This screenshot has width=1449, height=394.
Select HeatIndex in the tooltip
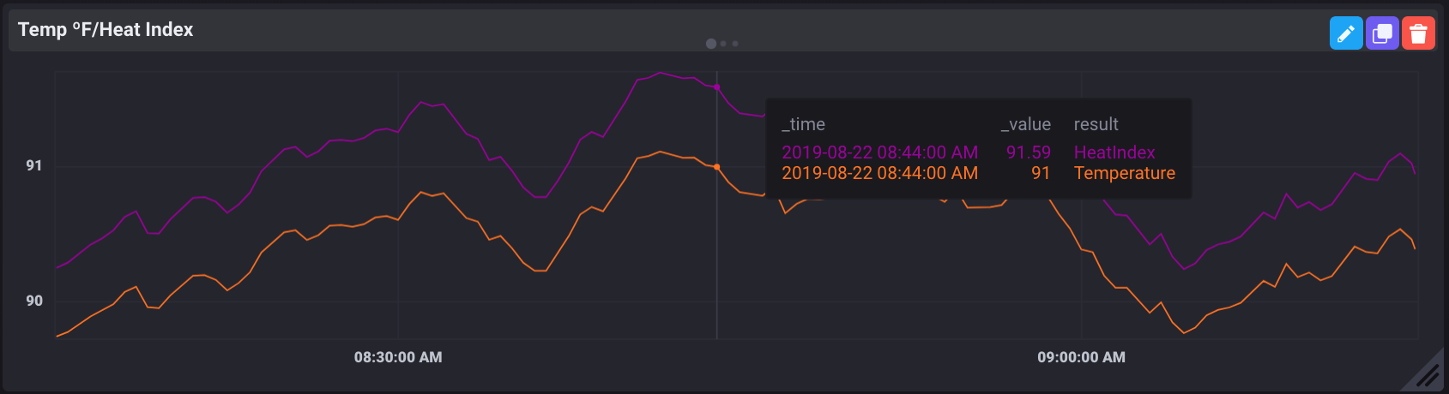(x=1114, y=152)
